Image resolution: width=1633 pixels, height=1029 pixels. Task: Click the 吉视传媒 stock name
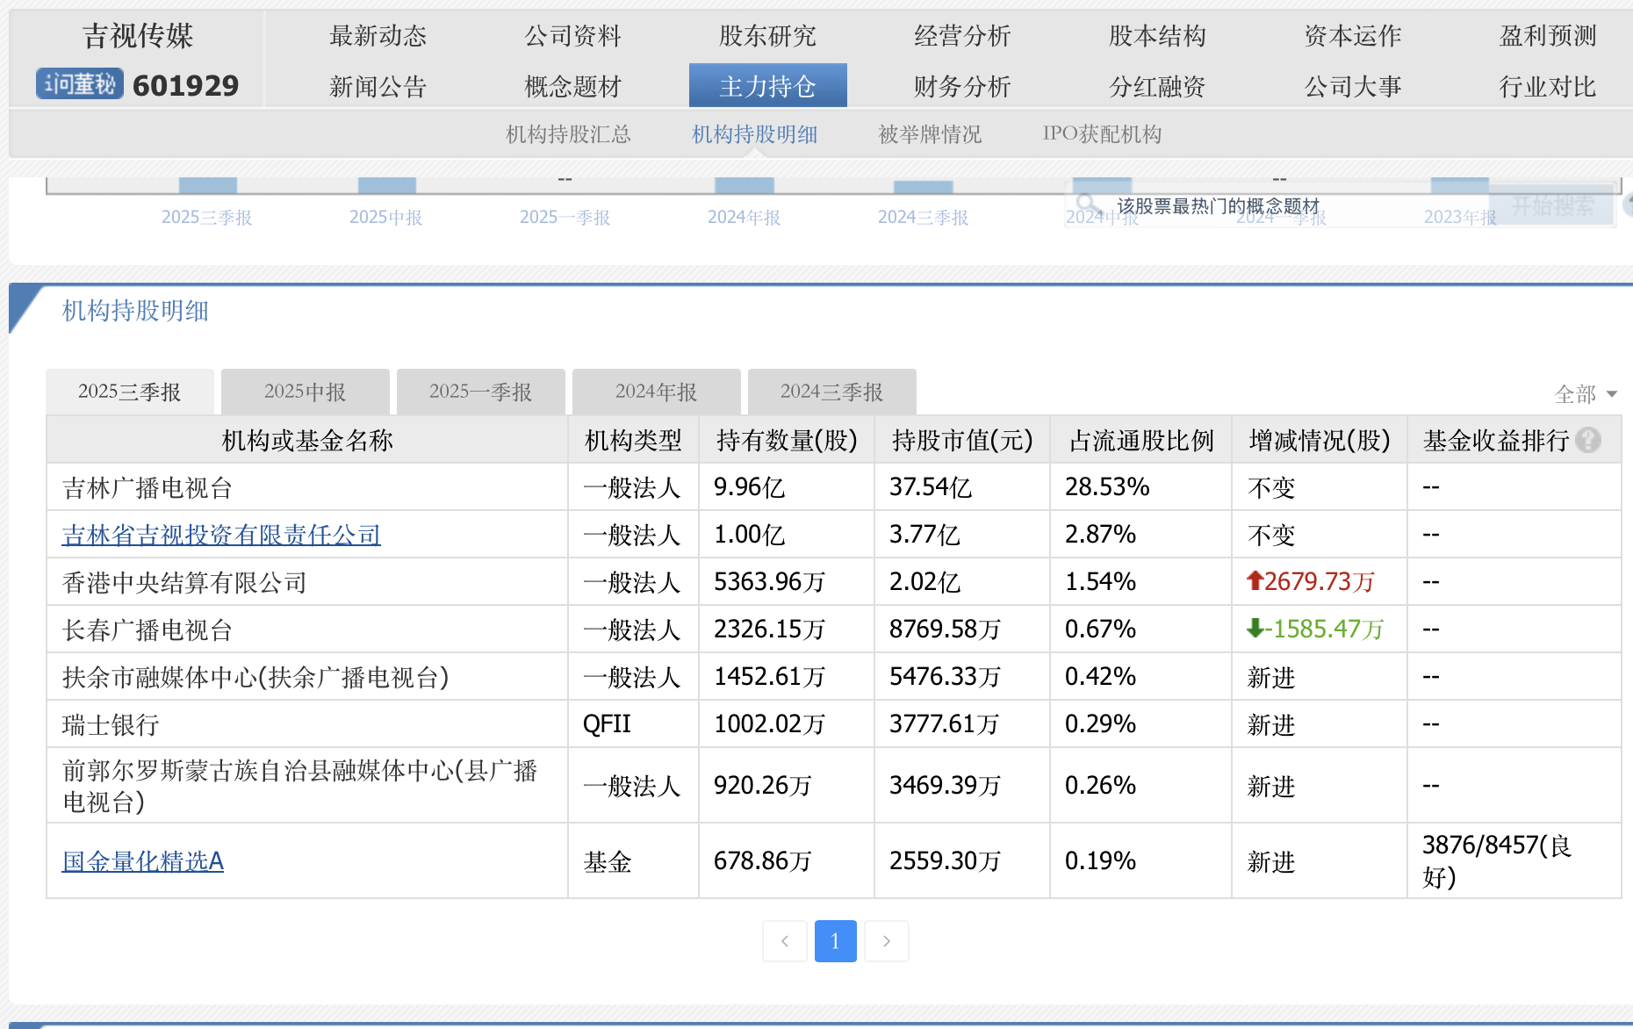[x=138, y=36]
